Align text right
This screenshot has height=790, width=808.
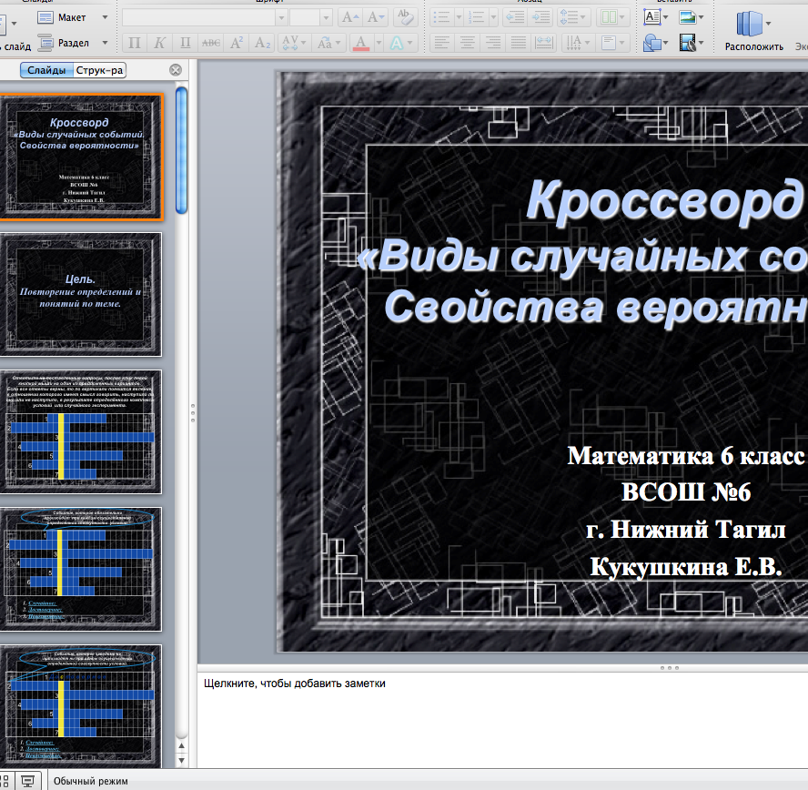point(493,43)
